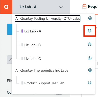
Task: Open settings gear for Quartzy Testing University Labs
Action: point(90,18)
